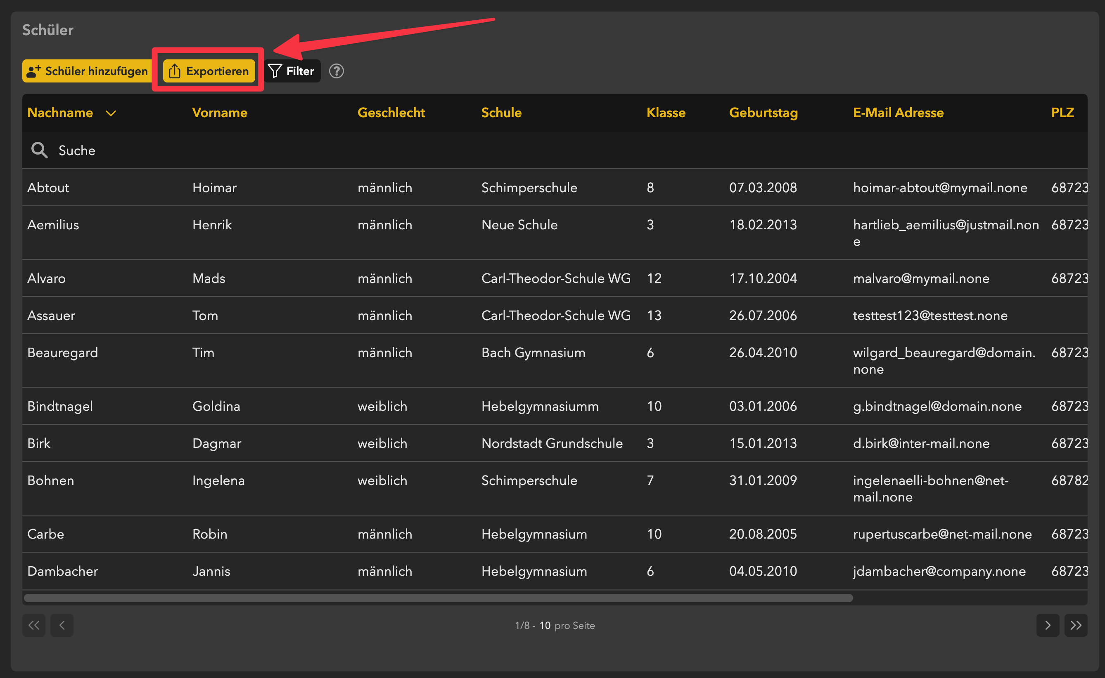Viewport: 1105px width, 678px height.
Task: Go to the next page
Action: [1047, 625]
